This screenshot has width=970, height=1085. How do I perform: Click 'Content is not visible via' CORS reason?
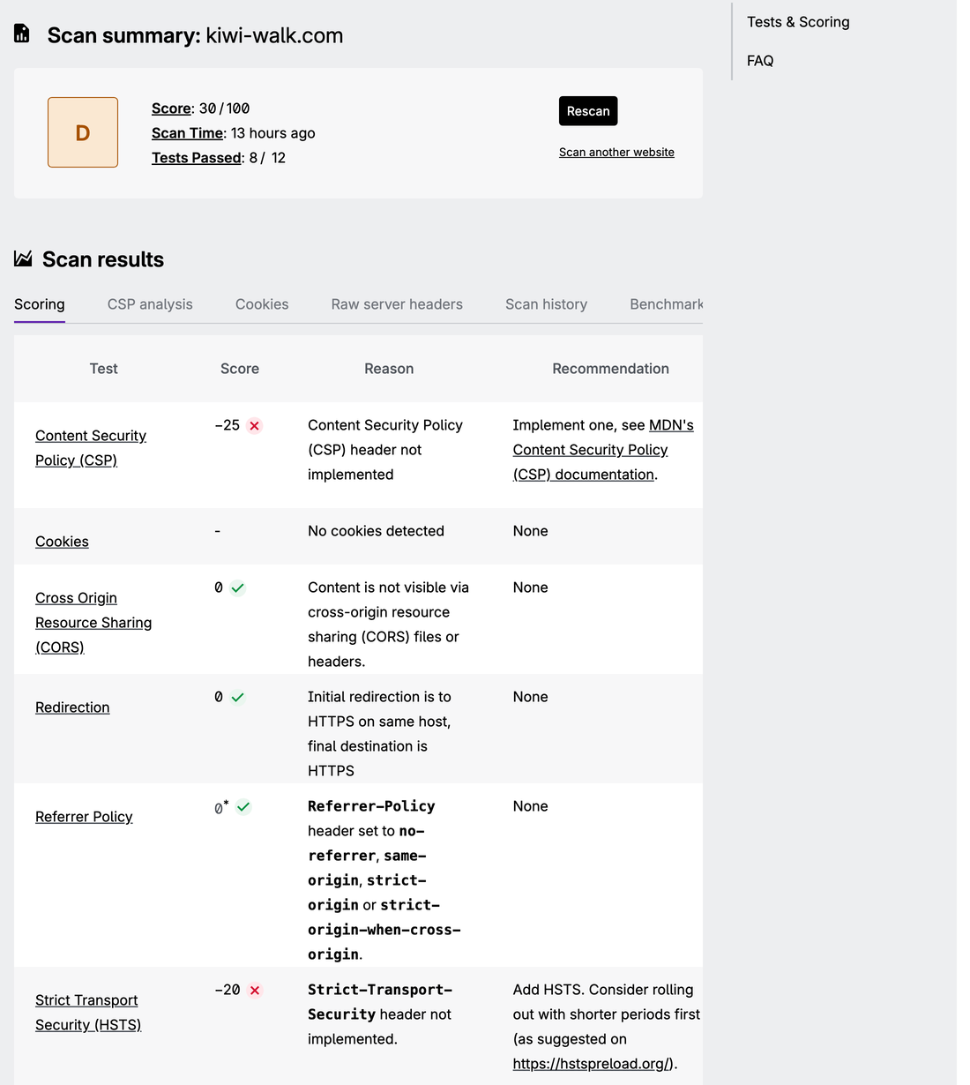point(388,625)
